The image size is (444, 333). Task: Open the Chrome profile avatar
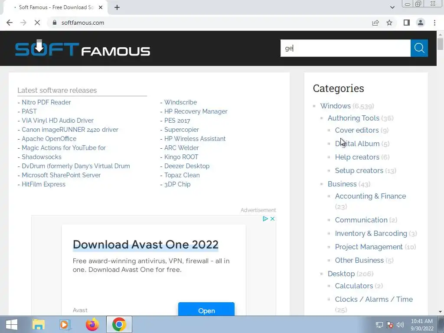coord(421,23)
